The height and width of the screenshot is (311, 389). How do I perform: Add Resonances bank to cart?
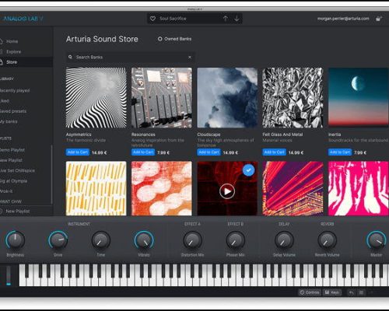coord(143,152)
